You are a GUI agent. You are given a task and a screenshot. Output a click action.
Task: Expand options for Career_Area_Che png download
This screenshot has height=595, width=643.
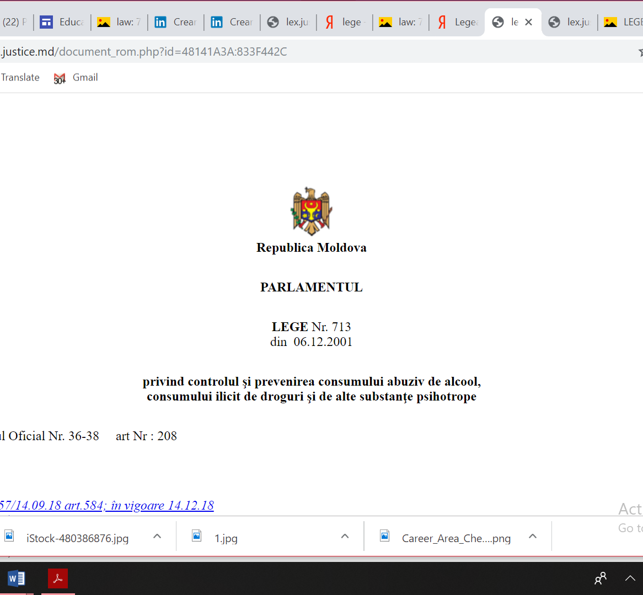pyautogui.click(x=533, y=536)
